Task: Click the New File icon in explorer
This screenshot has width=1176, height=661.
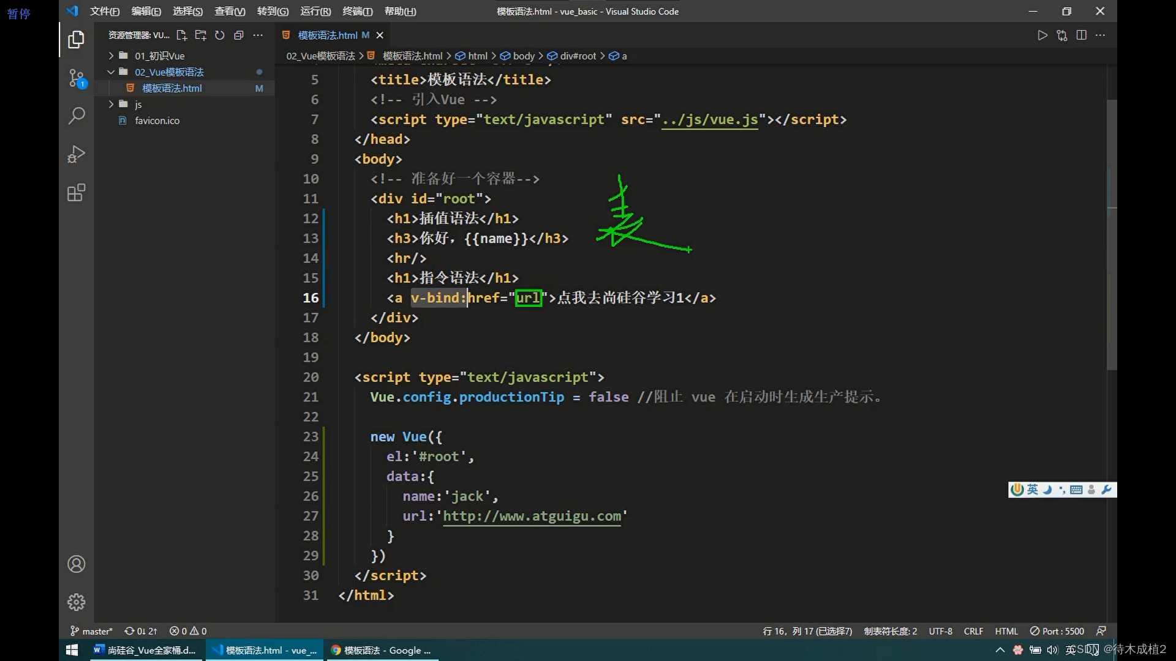Action: click(182, 35)
